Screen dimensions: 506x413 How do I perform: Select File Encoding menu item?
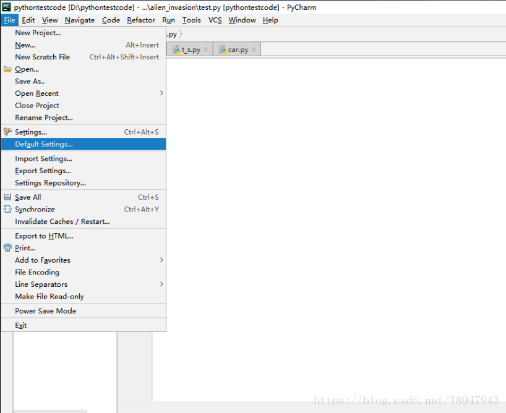pos(84,272)
